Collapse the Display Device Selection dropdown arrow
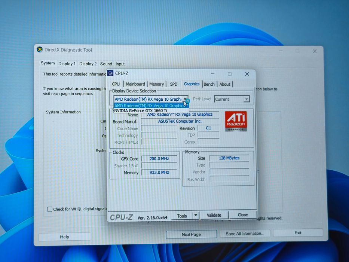Viewport: 349px width, 262px height. coord(185,99)
